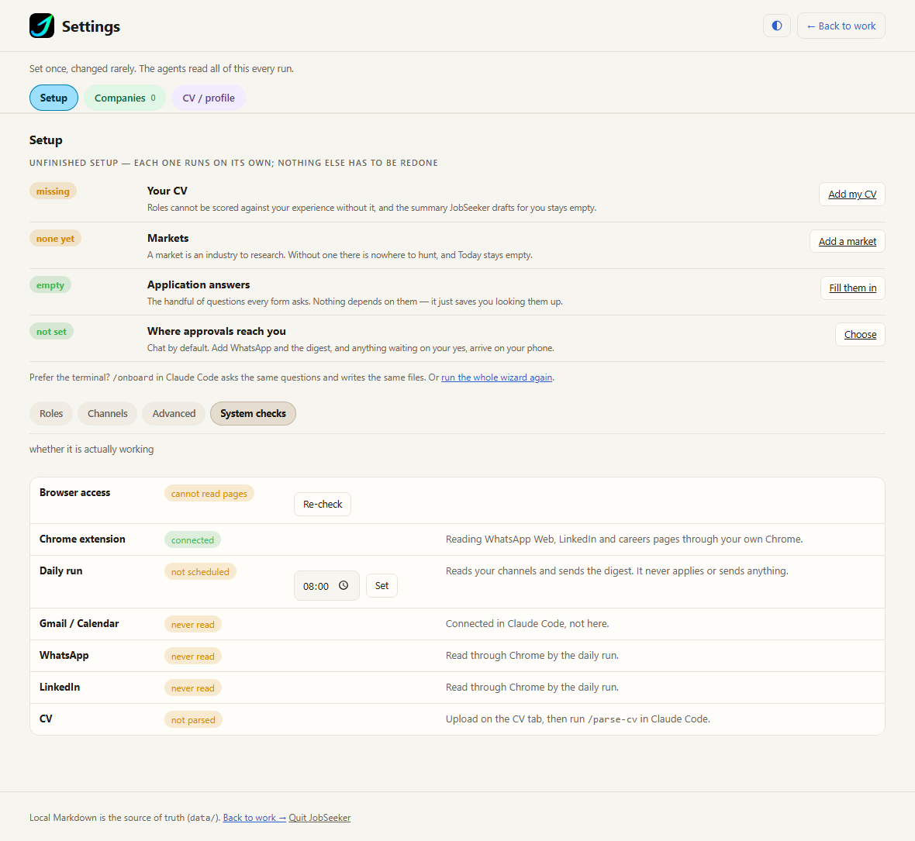Click the 'Gmail / Calendar' row label
The image size is (915, 841).
(79, 623)
